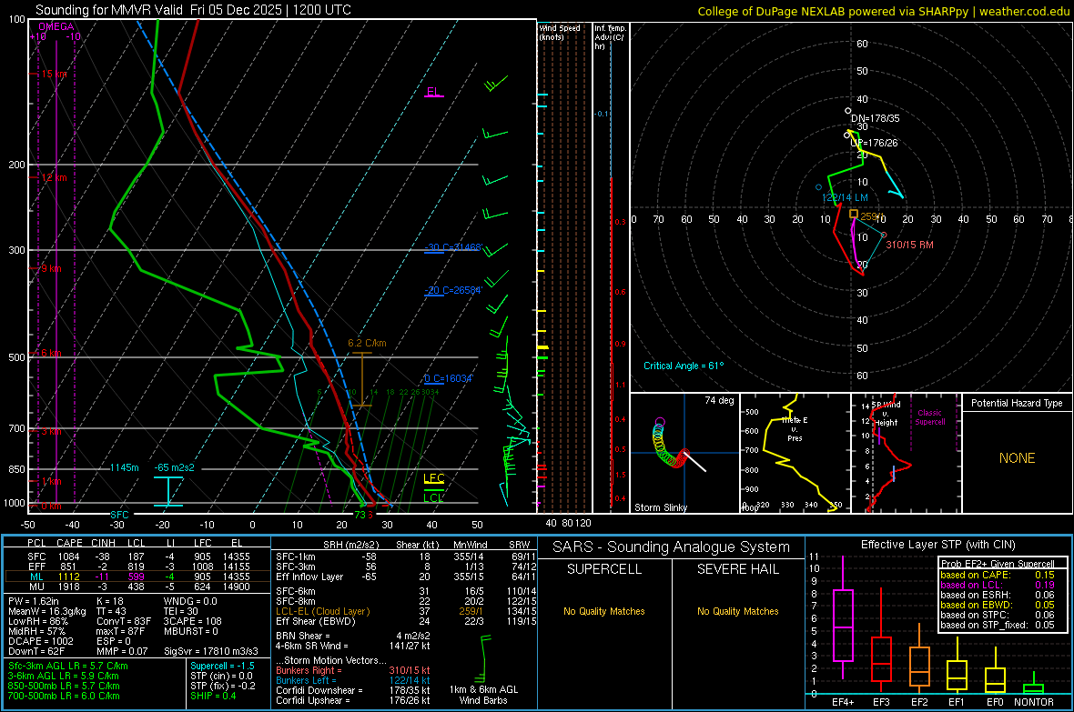Click the 'Eff Shear (EBWD)' row
This screenshot has width=1074, height=712.
406,621
